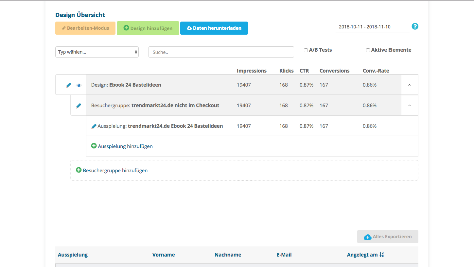This screenshot has width=474, height=267.
Task: Click pencil icon beside Ausspielung trendmarkt24.de Ebook
Action: (94, 126)
